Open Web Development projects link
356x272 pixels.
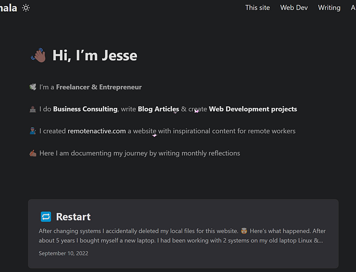[253, 109]
